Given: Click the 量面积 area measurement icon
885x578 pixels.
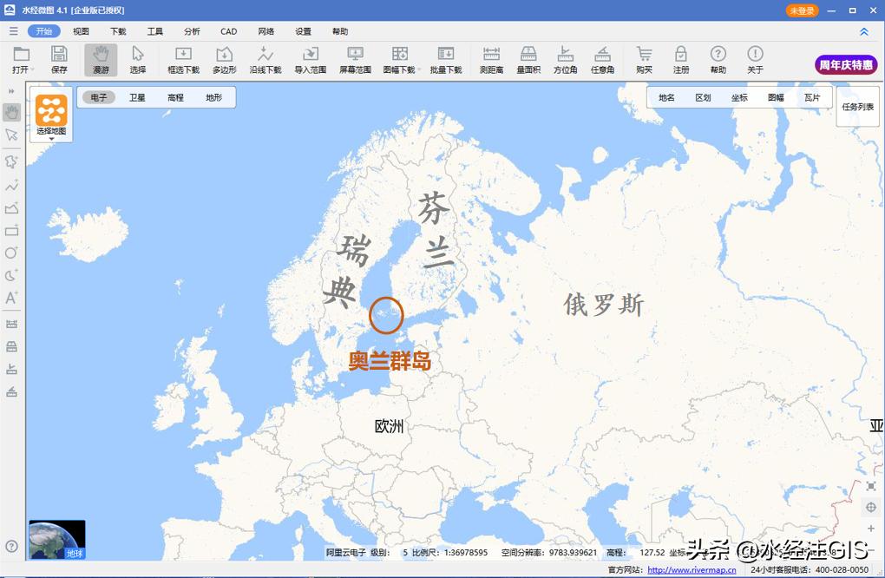Looking at the screenshot, I should (x=528, y=59).
